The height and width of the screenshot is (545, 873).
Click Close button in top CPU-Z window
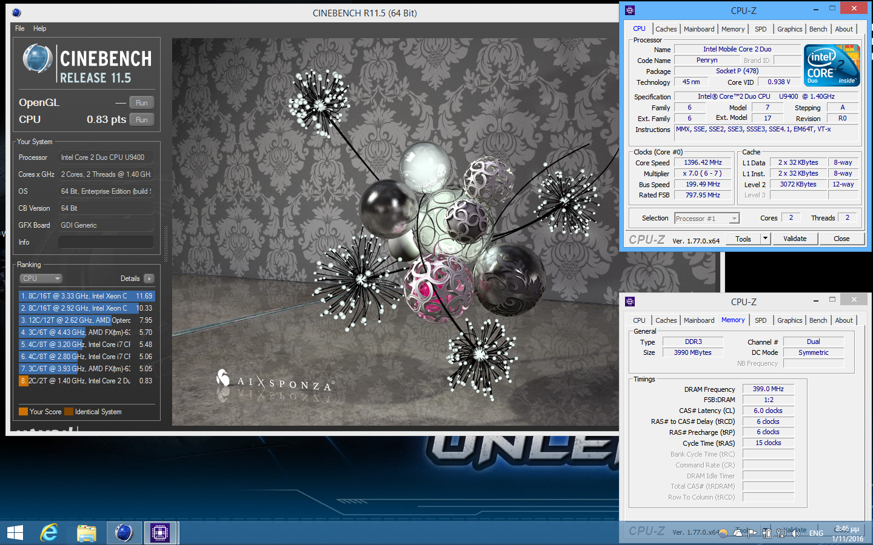pyautogui.click(x=841, y=239)
